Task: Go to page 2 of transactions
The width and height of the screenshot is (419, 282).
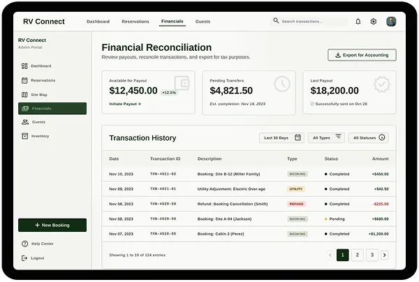Action: (x=358, y=255)
